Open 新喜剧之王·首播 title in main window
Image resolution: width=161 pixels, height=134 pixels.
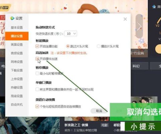point(76,125)
